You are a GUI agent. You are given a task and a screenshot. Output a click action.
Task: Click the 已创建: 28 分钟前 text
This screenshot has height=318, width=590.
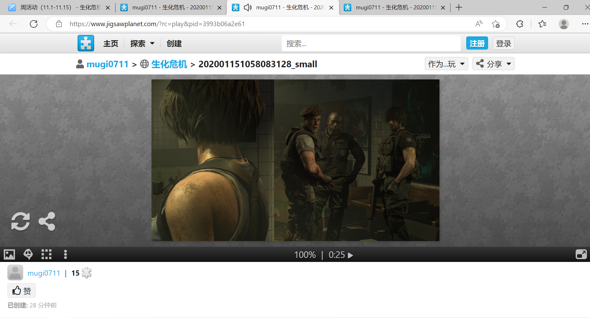pyautogui.click(x=32, y=305)
